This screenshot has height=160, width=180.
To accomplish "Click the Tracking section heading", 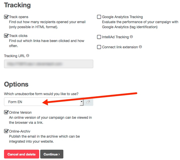I will pyautogui.click(x=17, y=5).
